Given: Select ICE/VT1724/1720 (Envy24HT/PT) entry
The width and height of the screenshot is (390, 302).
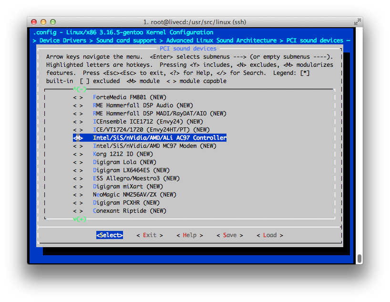Looking at the screenshot, I should click(151, 130).
